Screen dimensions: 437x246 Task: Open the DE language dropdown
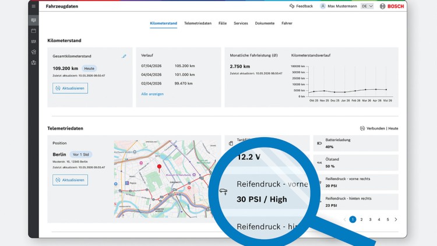[x=367, y=6]
